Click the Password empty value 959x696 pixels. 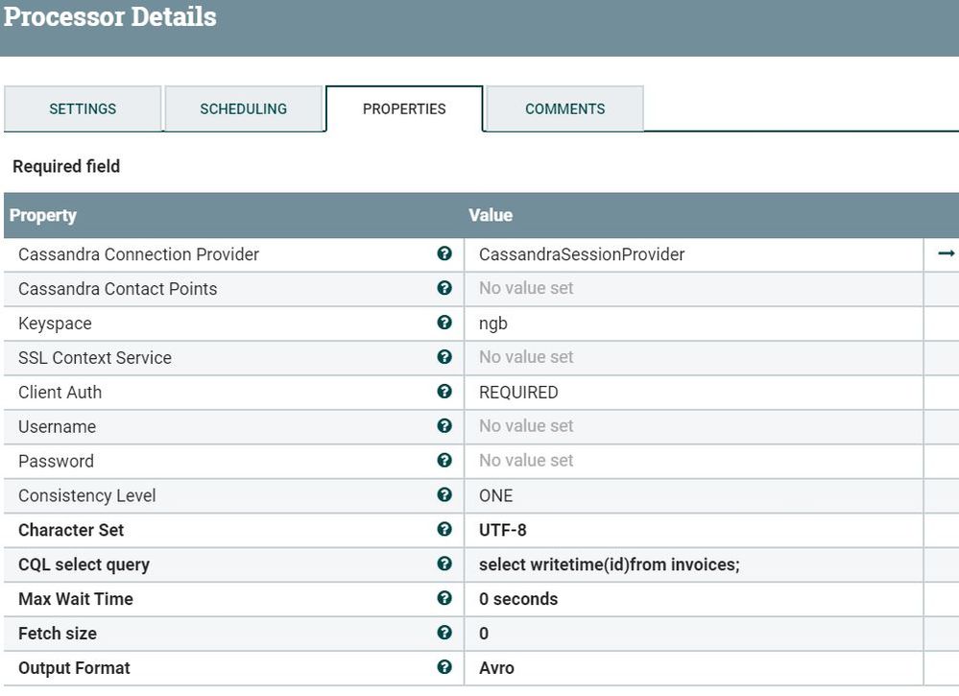click(526, 461)
